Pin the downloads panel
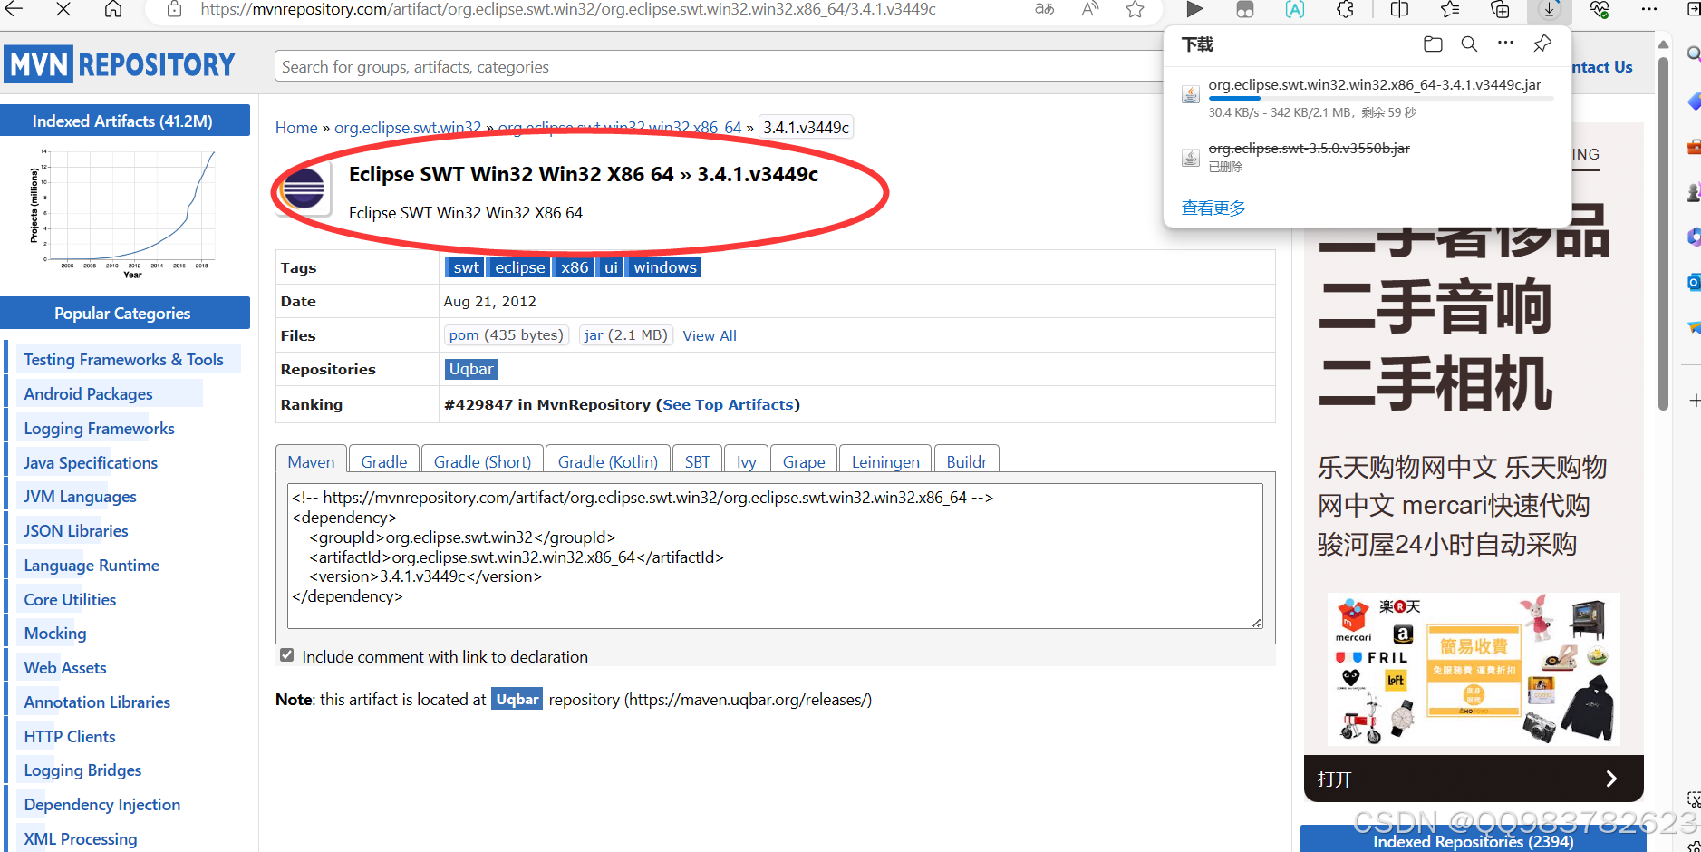 pyautogui.click(x=1542, y=43)
